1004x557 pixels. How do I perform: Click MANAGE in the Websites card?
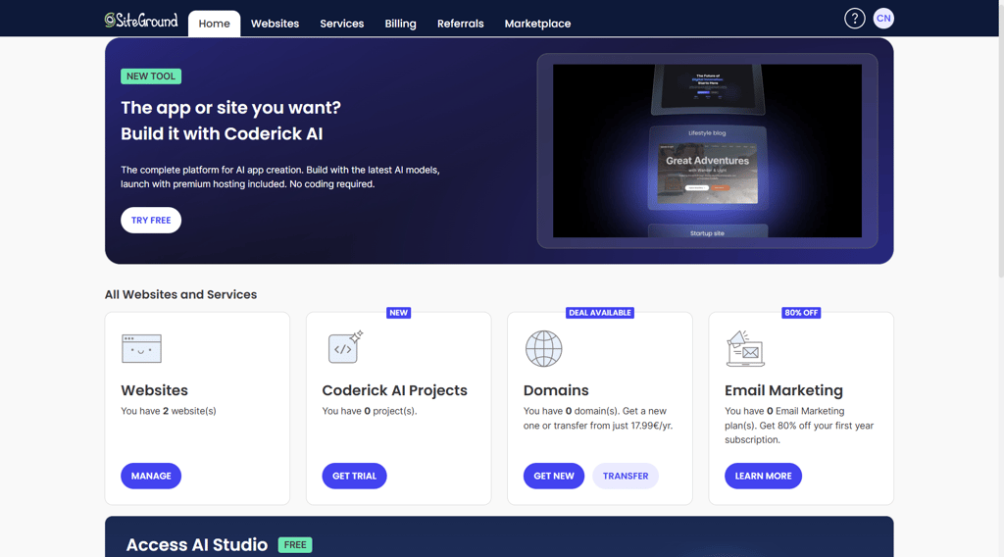[x=151, y=476]
